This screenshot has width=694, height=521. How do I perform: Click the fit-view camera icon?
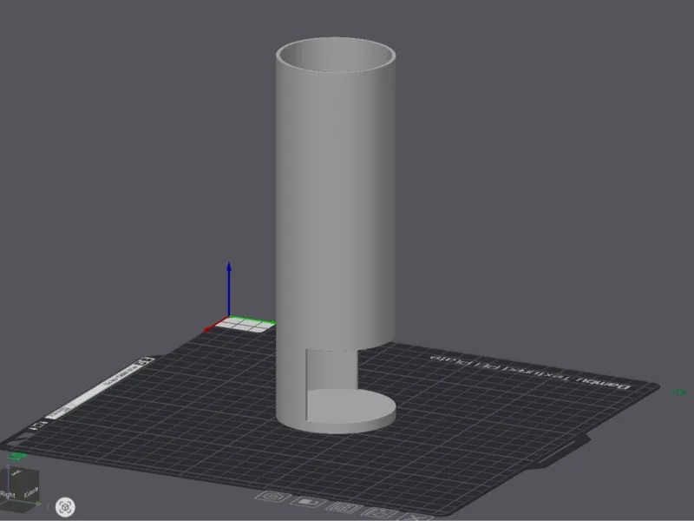click(65, 507)
